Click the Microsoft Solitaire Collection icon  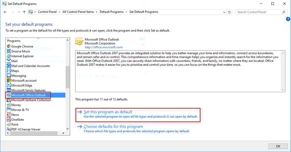pyautogui.click(x=9, y=100)
